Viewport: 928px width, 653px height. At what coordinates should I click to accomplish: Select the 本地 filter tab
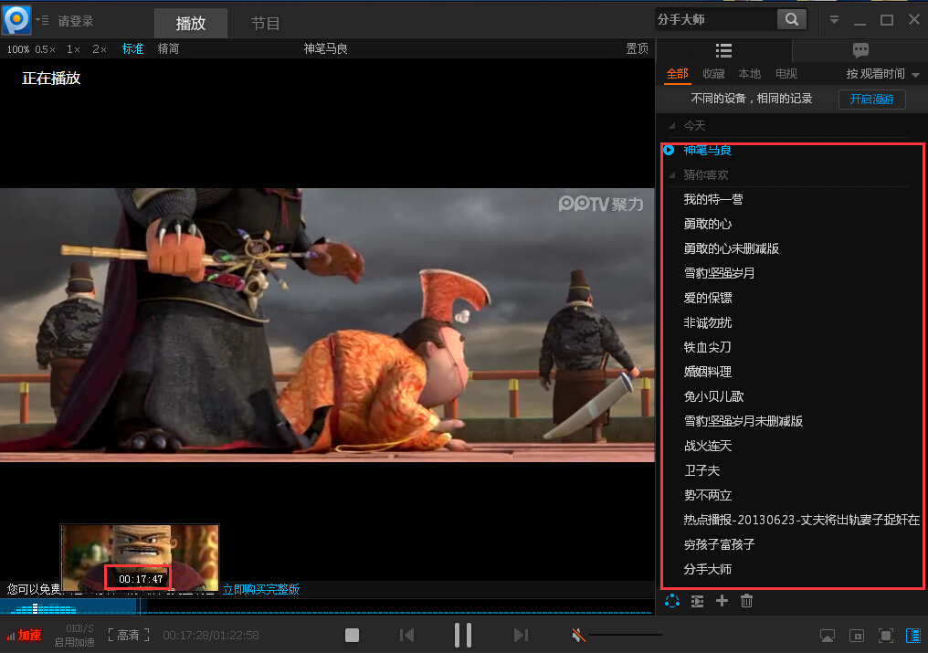749,74
